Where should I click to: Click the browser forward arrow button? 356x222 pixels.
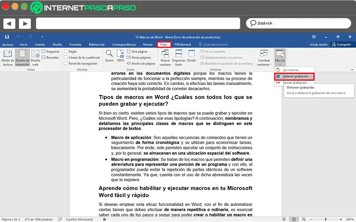point(25,24)
